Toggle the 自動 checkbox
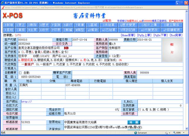This screenshot has width=189, height=136. point(20,73)
